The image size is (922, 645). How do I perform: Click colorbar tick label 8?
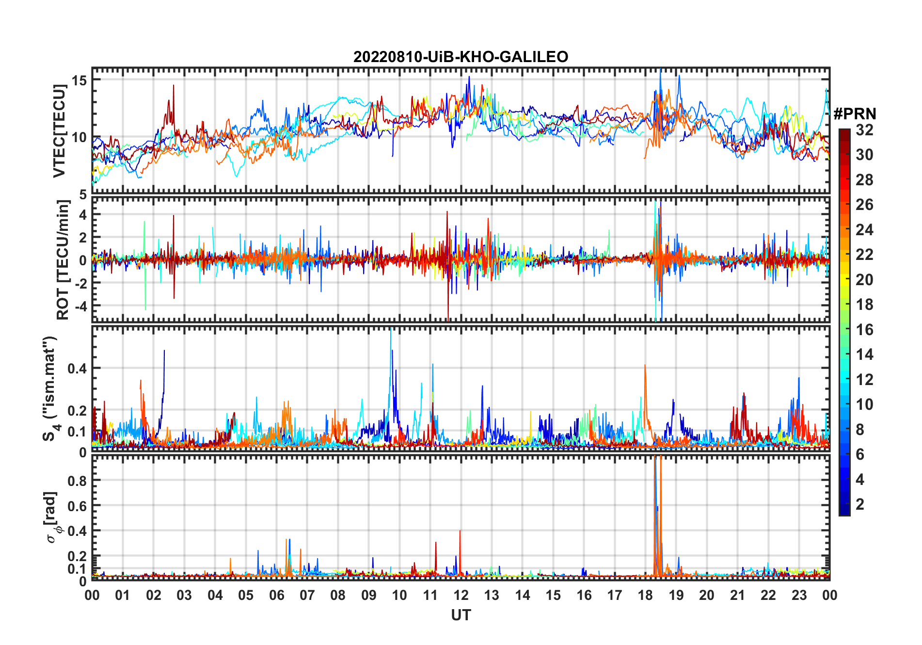[x=860, y=430]
